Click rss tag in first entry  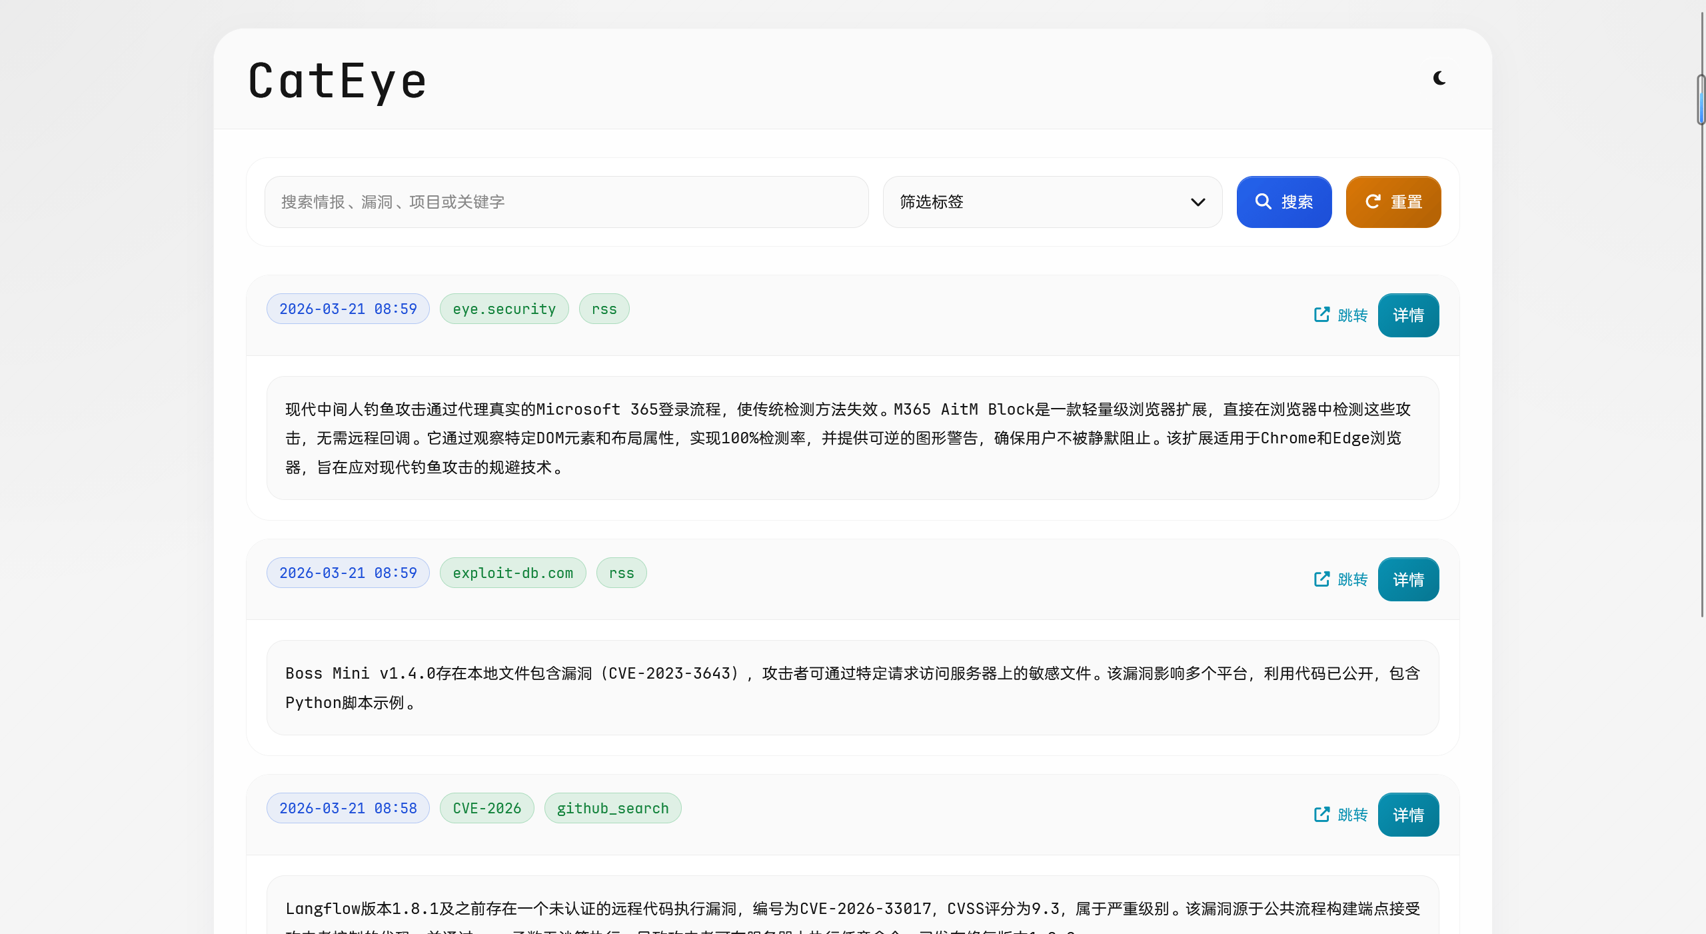click(604, 309)
